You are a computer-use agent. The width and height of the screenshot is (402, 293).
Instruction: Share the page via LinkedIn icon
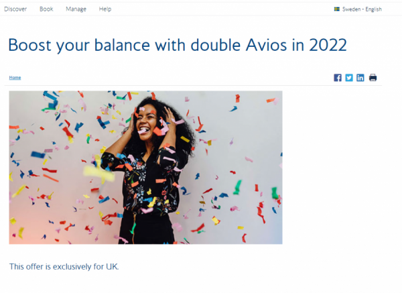click(x=360, y=78)
